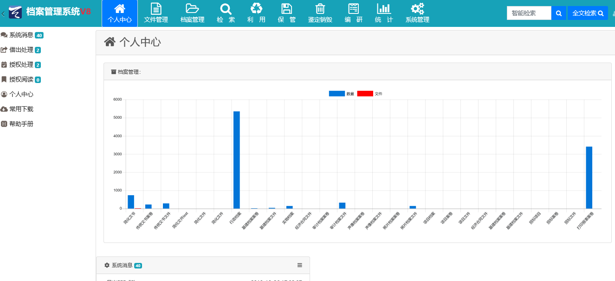This screenshot has height=281, width=615.
Task: Click the 全文检索 full-text search button
Action: pyautogui.click(x=587, y=13)
